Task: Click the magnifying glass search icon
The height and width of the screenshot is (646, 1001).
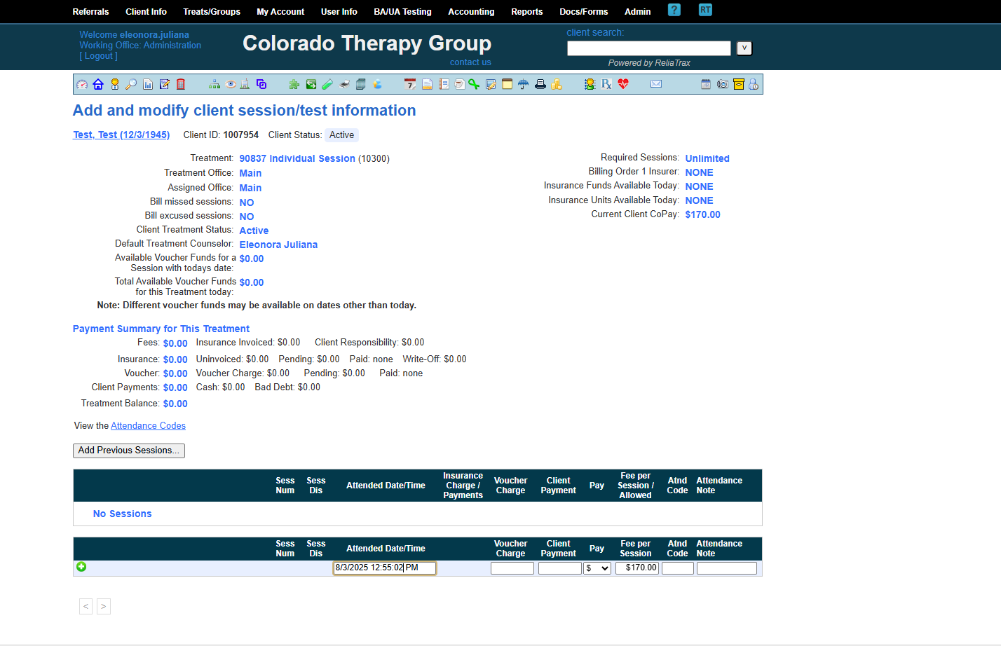Action: click(x=131, y=85)
